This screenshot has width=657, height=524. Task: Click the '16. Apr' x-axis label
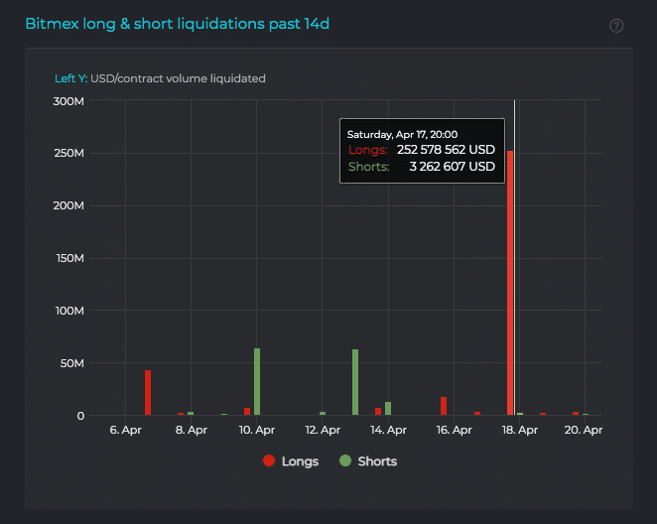[x=454, y=430]
